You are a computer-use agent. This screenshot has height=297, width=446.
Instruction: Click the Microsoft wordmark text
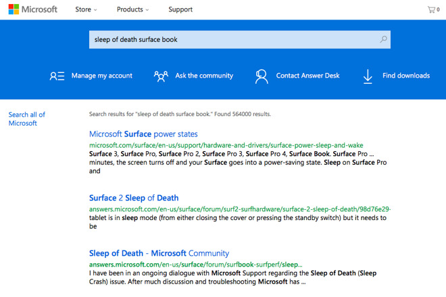pyautogui.click(x=40, y=9)
